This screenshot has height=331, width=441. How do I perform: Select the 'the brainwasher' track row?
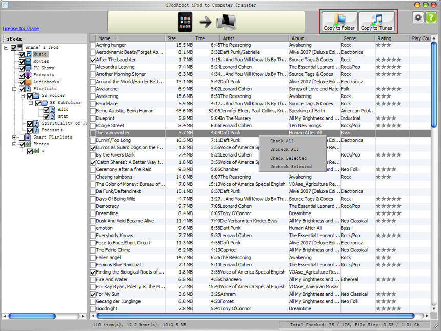260,133
